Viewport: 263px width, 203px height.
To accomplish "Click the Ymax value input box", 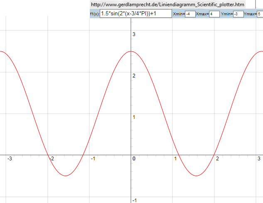I will 260,14.
